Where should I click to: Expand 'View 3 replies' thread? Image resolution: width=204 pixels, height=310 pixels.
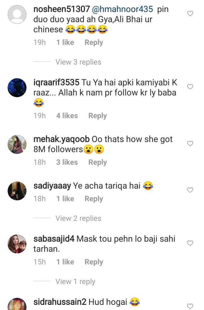78,62
